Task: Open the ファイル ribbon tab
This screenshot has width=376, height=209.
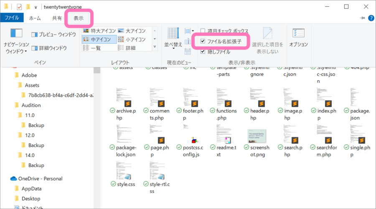Action: [x=12, y=18]
